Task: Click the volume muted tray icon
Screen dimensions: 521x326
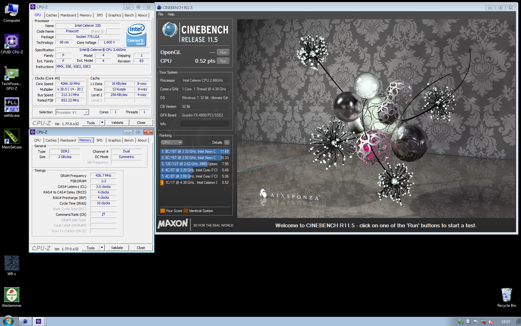Action: coord(491,322)
